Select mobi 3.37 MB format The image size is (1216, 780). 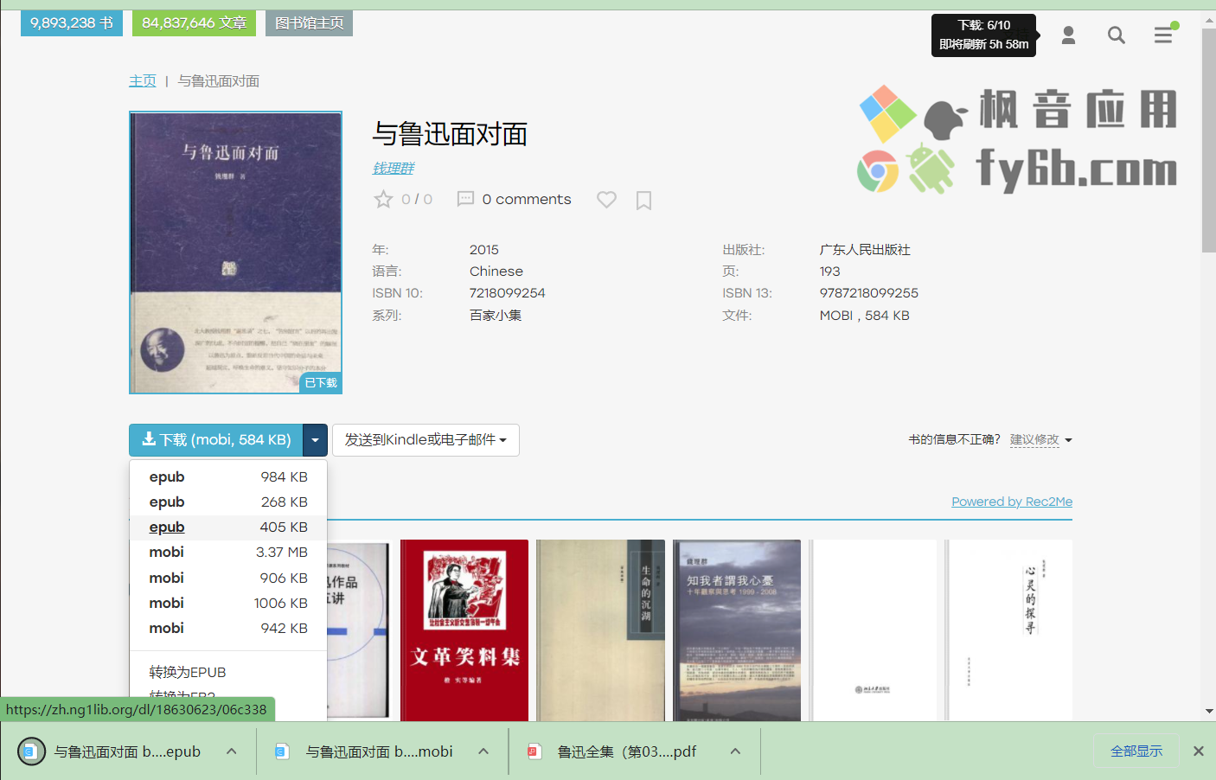(228, 553)
